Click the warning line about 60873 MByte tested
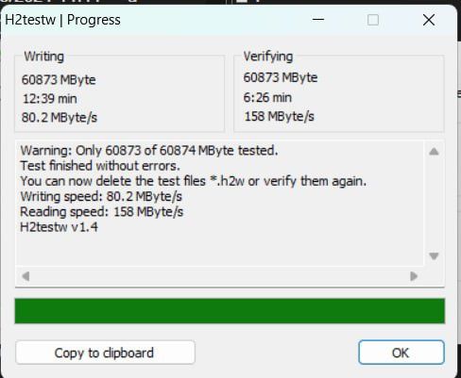The image size is (461, 378). click(x=149, y=151)
